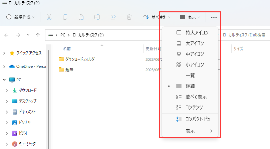
Task: Expand the ダウンロード tree node
Action: pyautogui.click(x=7, y=91)
